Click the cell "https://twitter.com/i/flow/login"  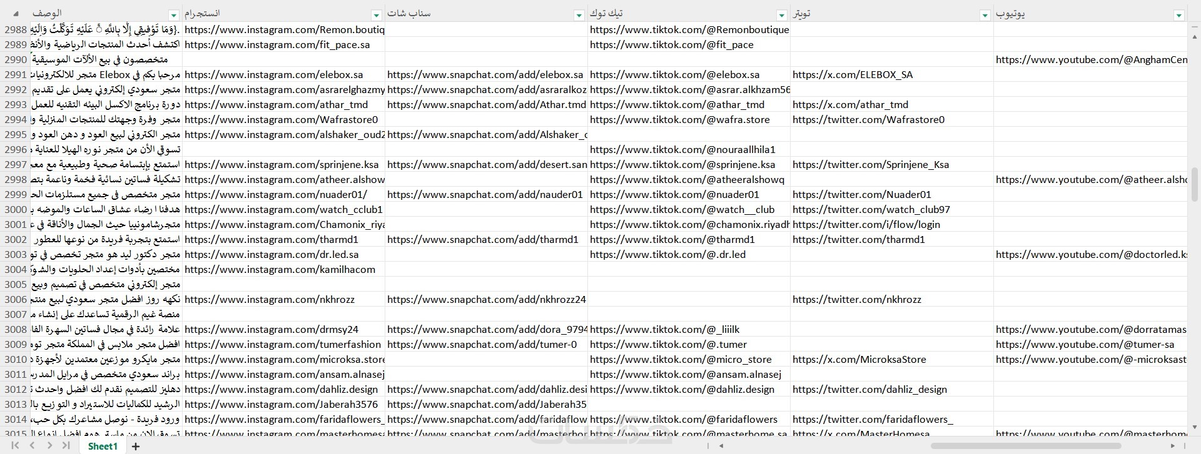pyautogui.click(x=892, y=225)
